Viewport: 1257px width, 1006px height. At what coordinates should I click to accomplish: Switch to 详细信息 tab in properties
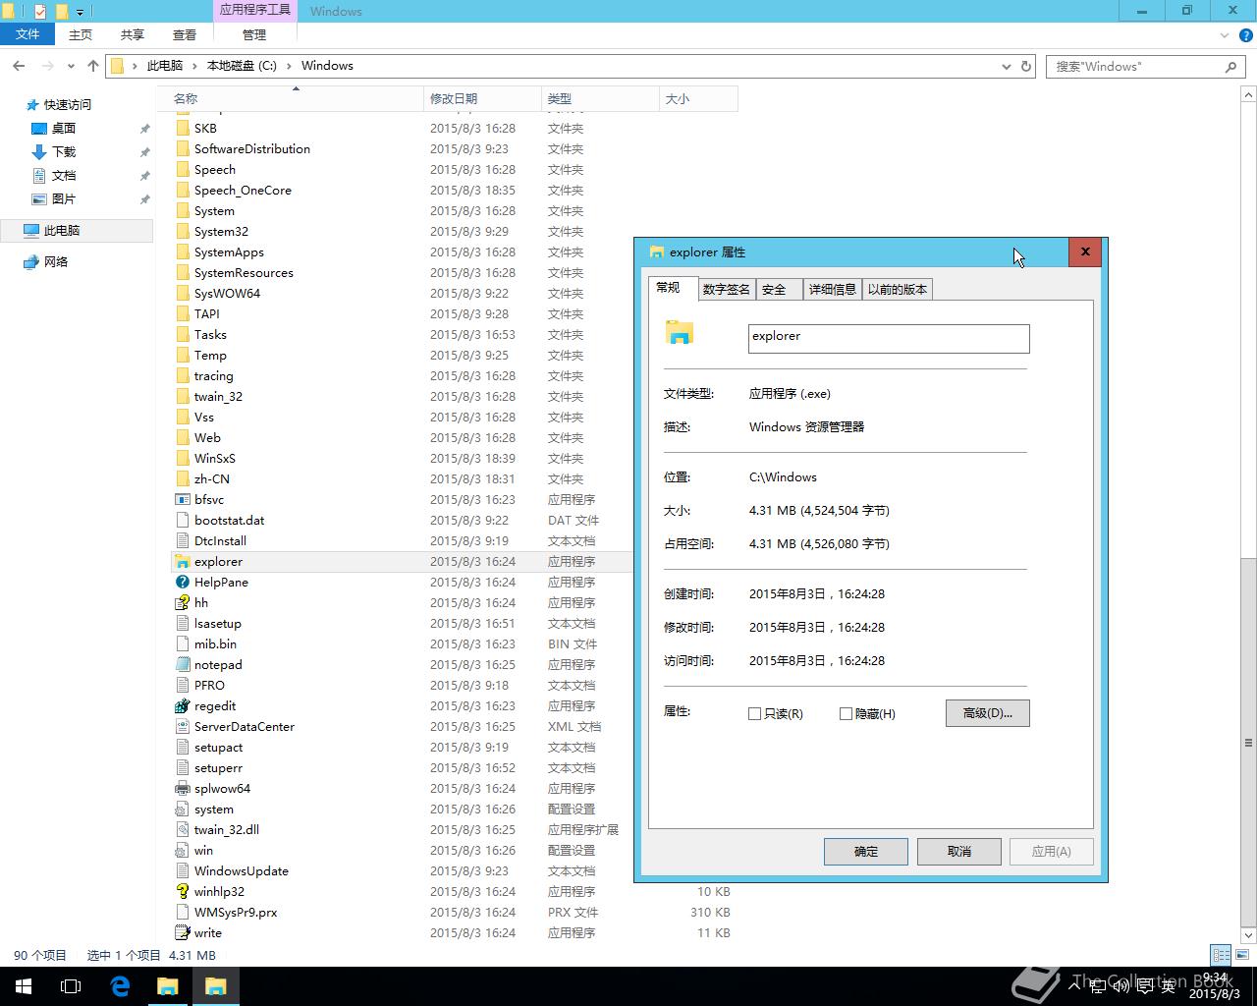click(833, 290)
